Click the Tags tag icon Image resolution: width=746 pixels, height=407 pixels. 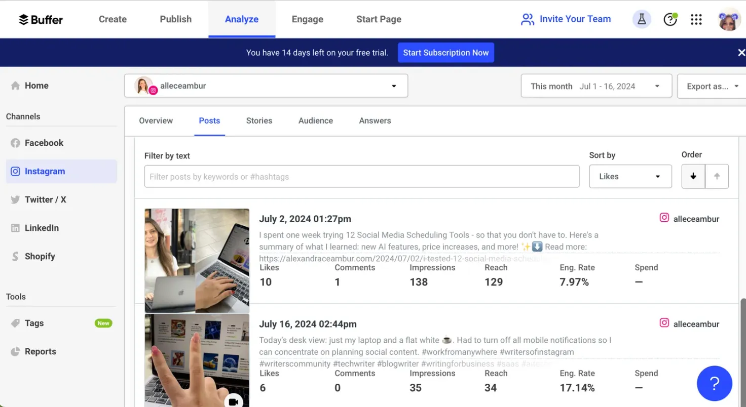click(15, 323)
